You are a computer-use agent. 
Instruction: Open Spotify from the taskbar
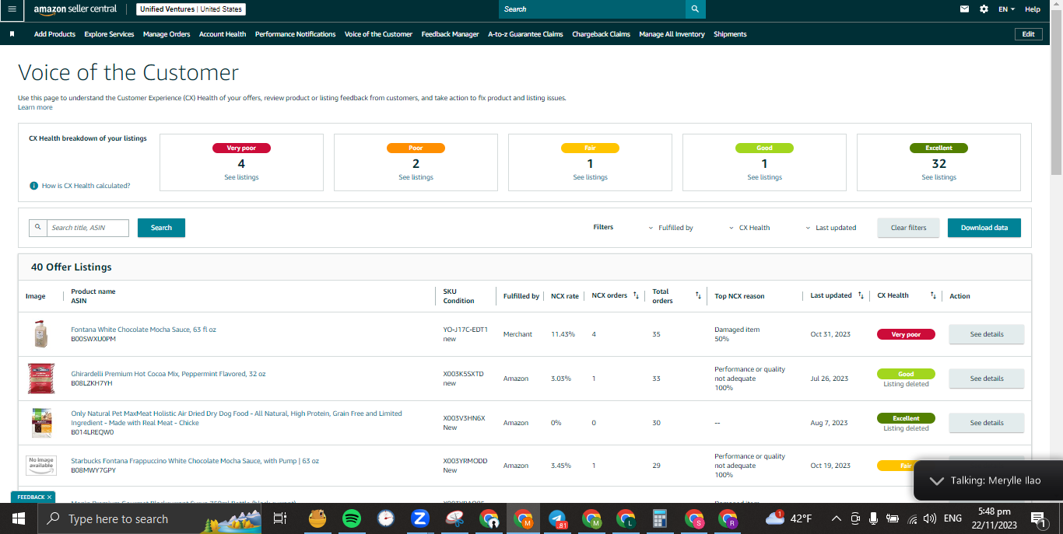click(x=352, y=518)
